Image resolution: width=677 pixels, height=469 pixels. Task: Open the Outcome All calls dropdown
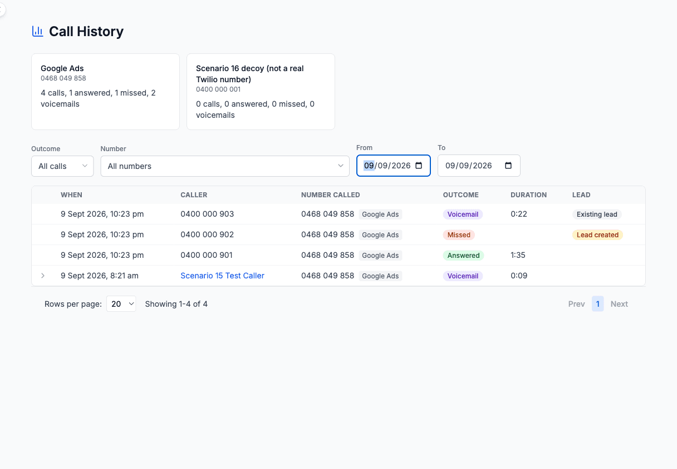[62, 166]
